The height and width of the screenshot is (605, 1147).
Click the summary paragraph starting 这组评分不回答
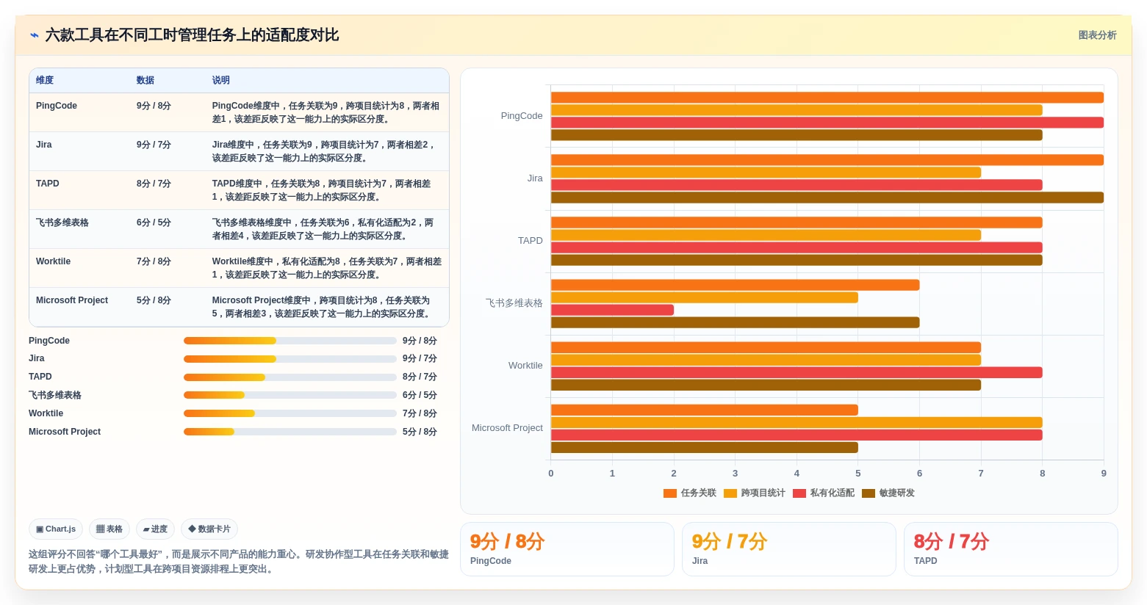click(x=239, y=562)
